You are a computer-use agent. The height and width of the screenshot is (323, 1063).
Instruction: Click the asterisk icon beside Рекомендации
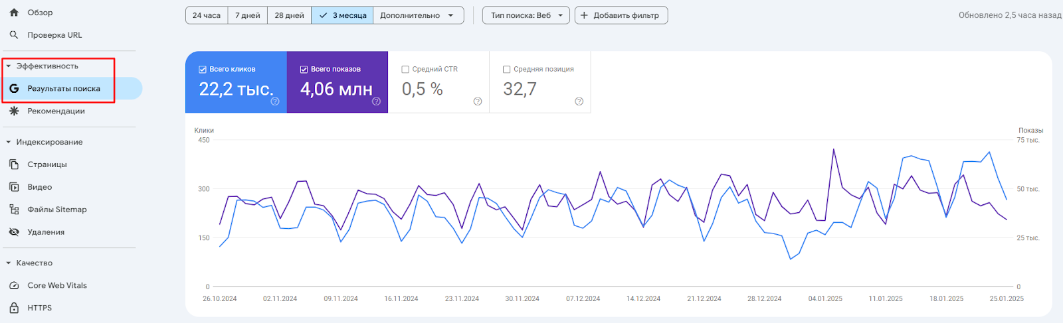(14, 111)
